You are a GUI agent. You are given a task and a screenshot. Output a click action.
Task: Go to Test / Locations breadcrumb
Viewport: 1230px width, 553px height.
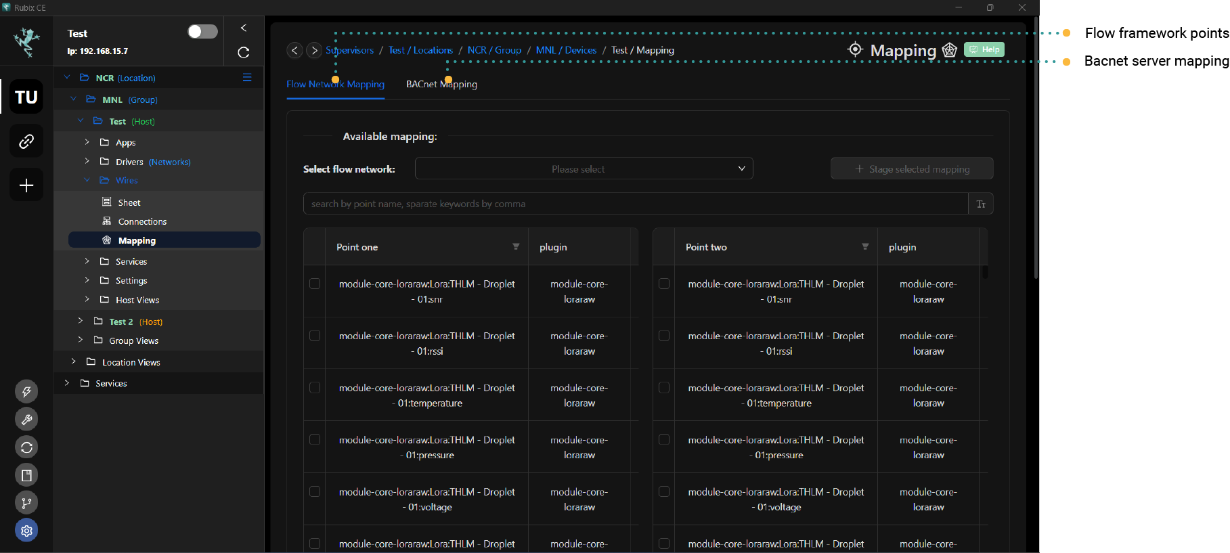[x=420, y=50]
